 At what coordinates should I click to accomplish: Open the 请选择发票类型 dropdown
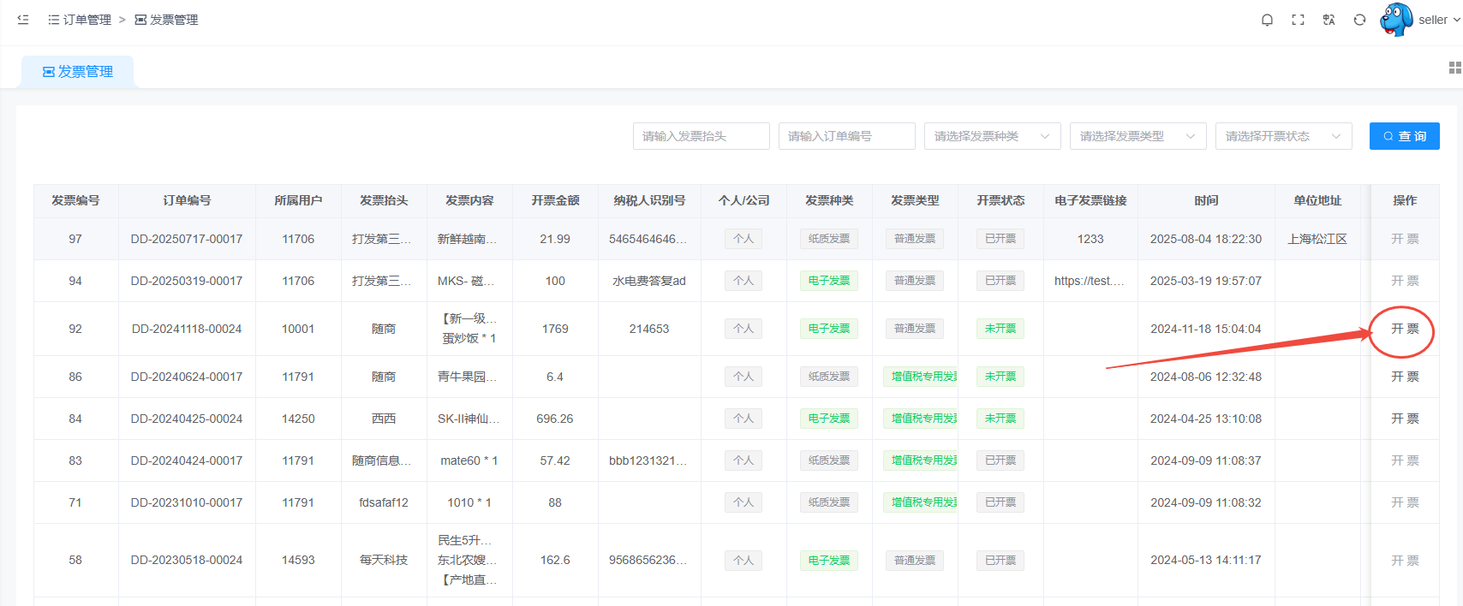point(1138,136)
